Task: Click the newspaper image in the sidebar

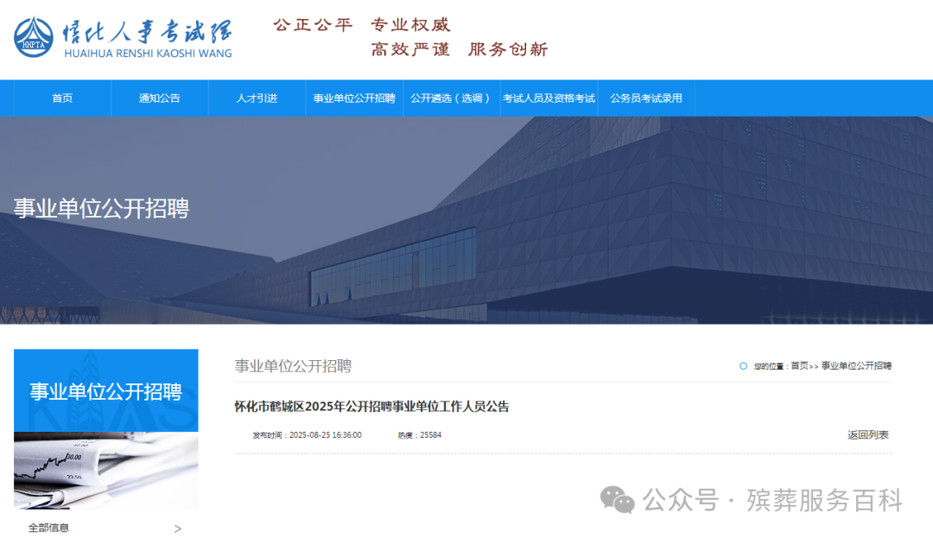Action: [x=105, y=470]
